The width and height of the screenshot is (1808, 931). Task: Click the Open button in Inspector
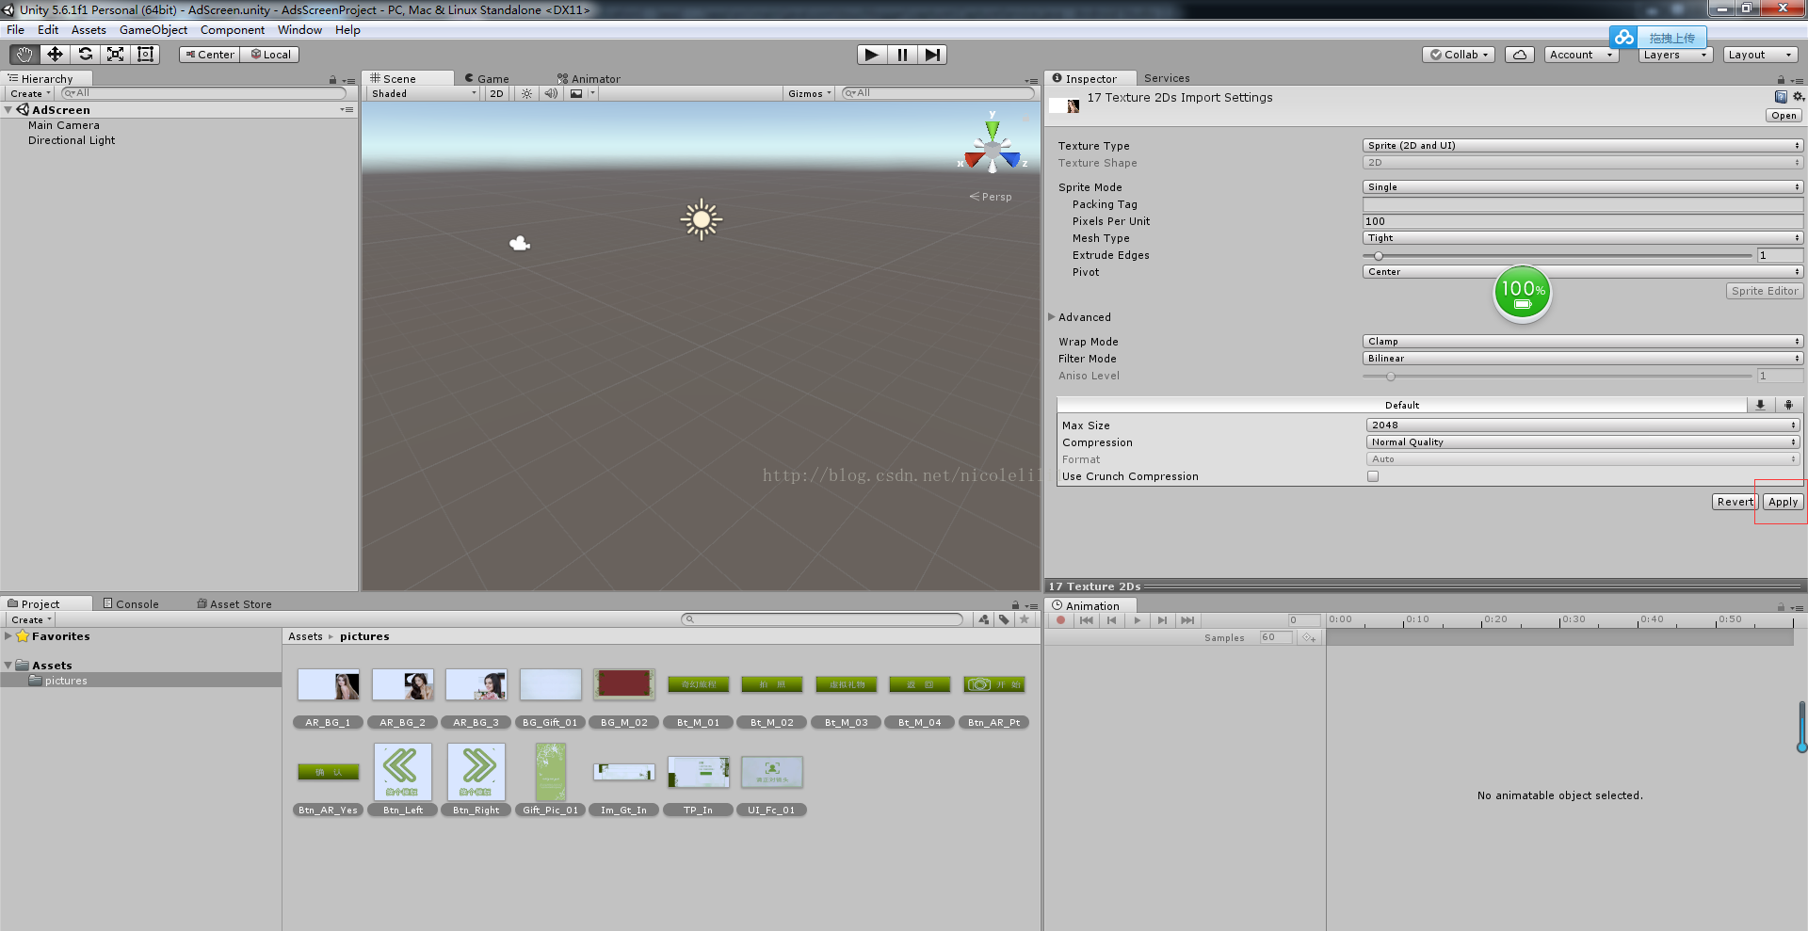click(1784, 115)
